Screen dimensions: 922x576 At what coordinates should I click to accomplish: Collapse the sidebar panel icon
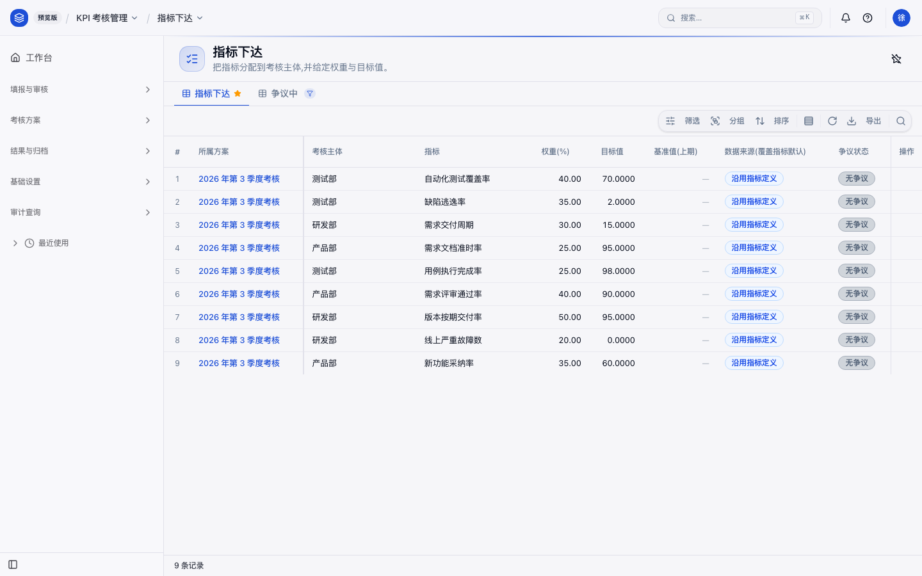13,564
